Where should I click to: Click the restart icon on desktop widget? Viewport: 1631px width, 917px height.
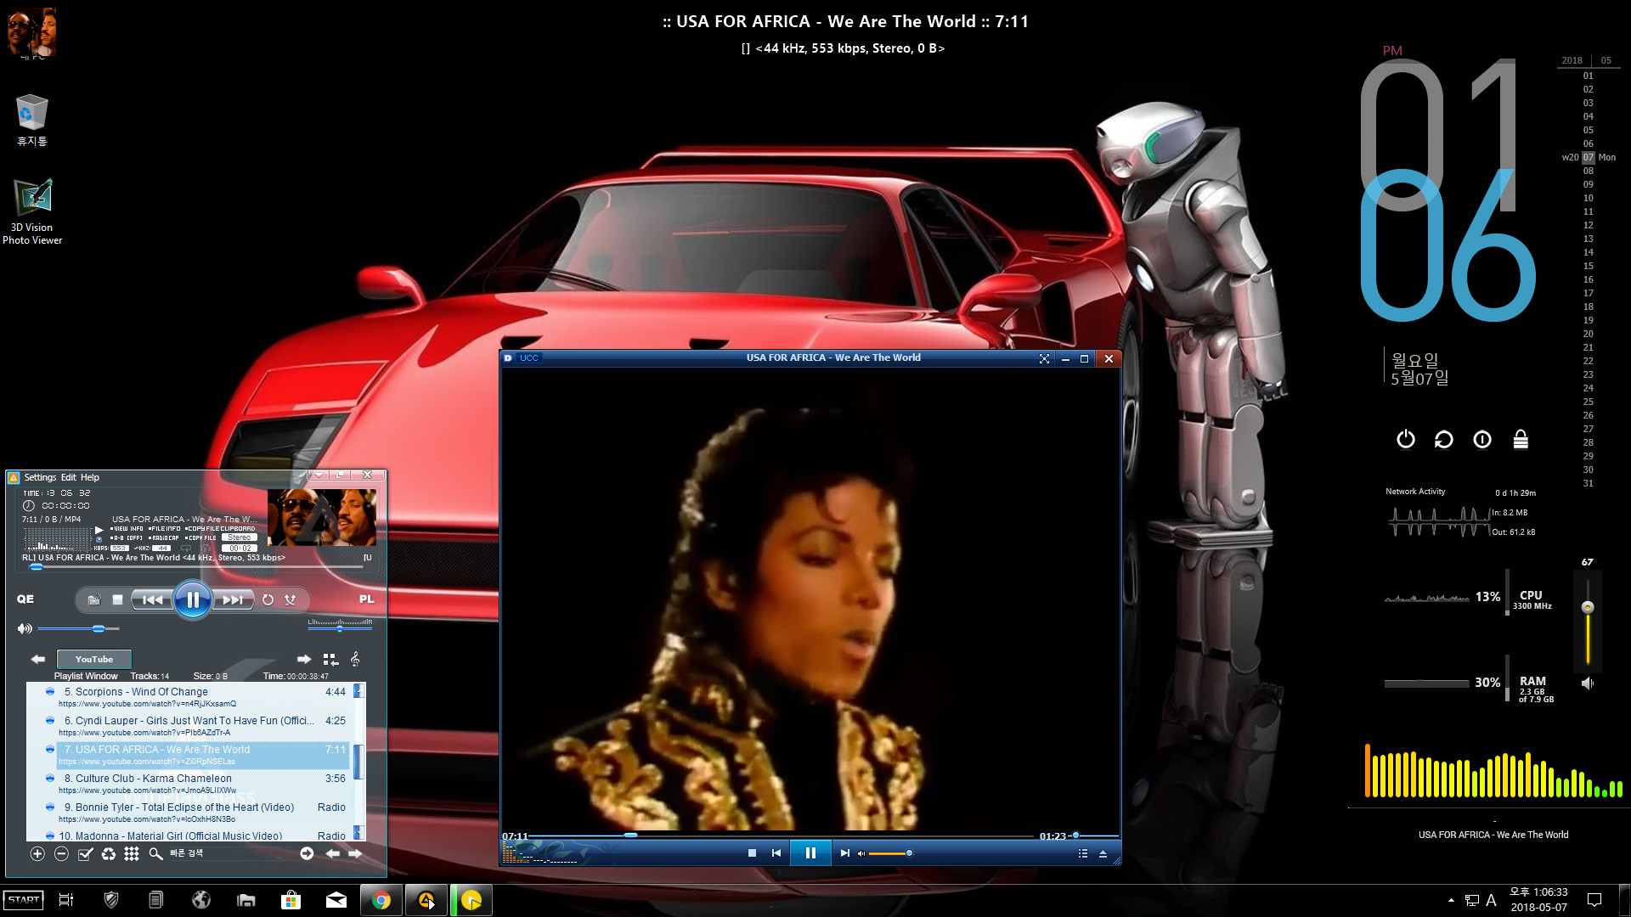coord(1444,439)
